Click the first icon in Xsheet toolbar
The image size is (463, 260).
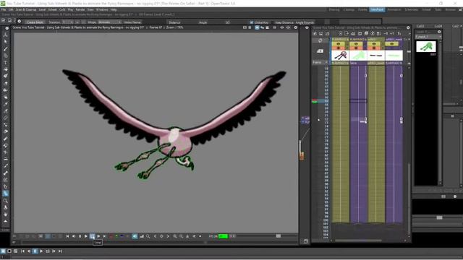(x=315, y=34)
